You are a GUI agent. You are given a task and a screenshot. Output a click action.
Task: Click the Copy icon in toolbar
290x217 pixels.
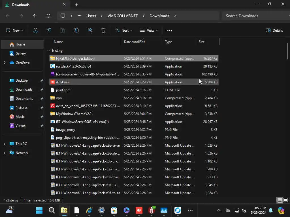pyautogui.click(x=49, y=31)
